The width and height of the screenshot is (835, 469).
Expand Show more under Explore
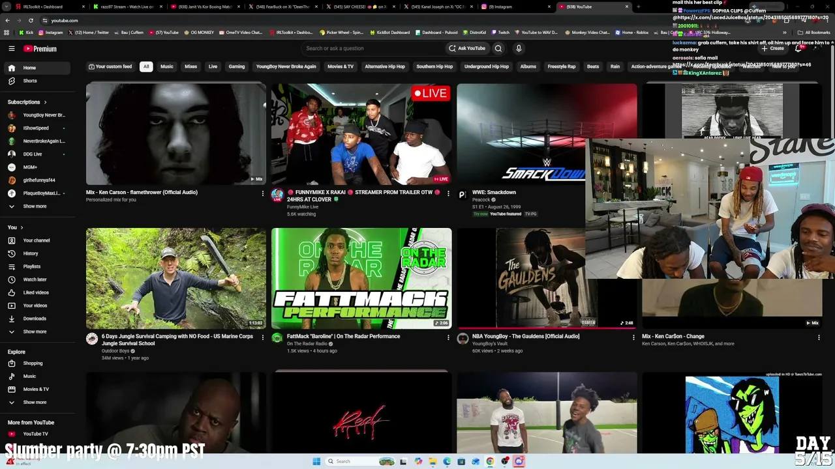(37, 403)
